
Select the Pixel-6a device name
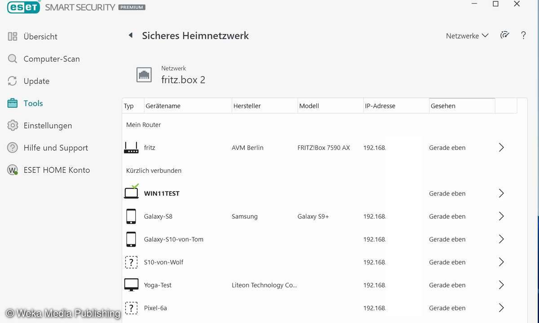[155, 308]
